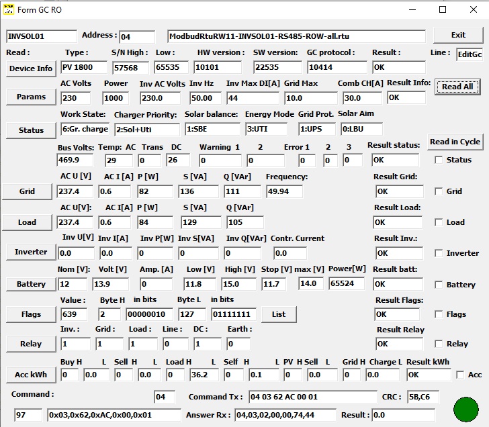
Task: Click the Read in Cycle button
Action: point(455,142)
